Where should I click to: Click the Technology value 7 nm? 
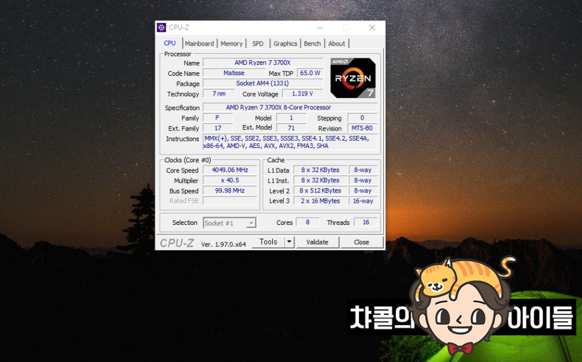[x=219, y=94]
